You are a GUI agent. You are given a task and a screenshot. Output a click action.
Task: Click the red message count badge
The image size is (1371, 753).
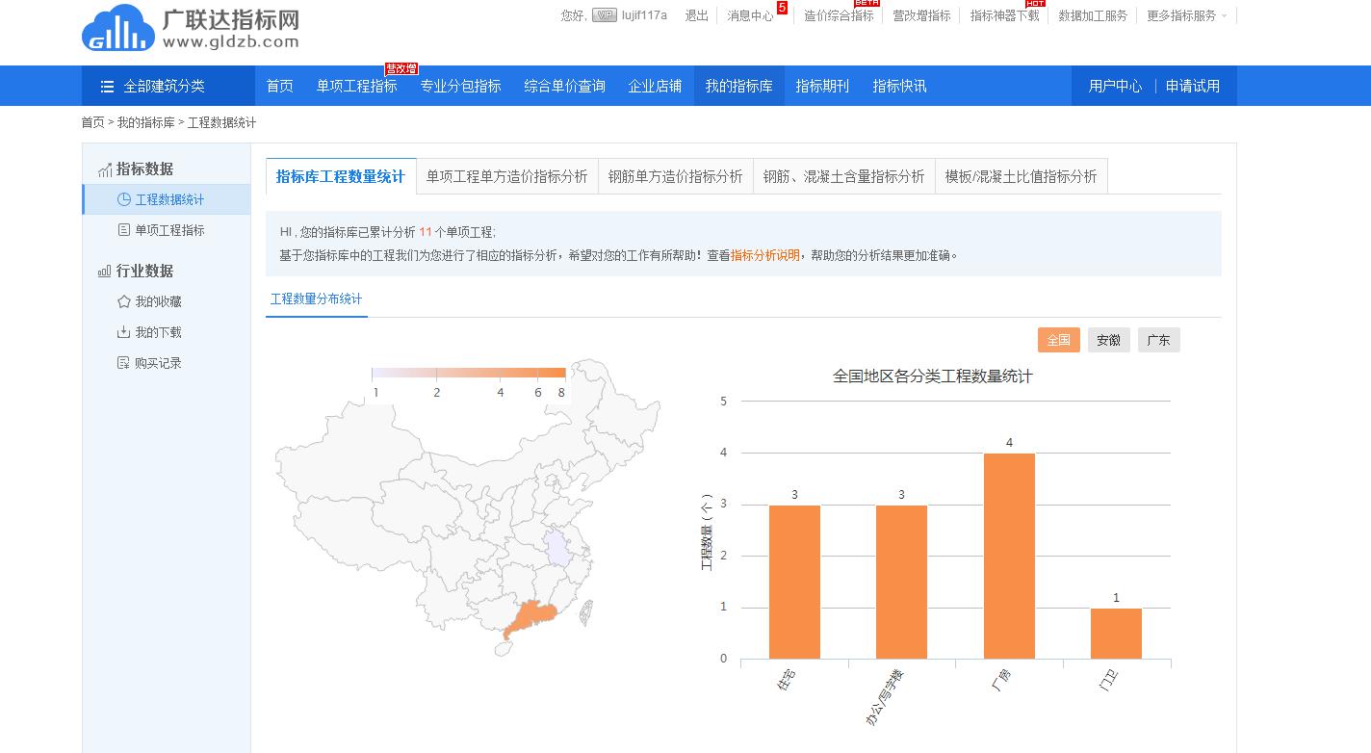(782, 8)
